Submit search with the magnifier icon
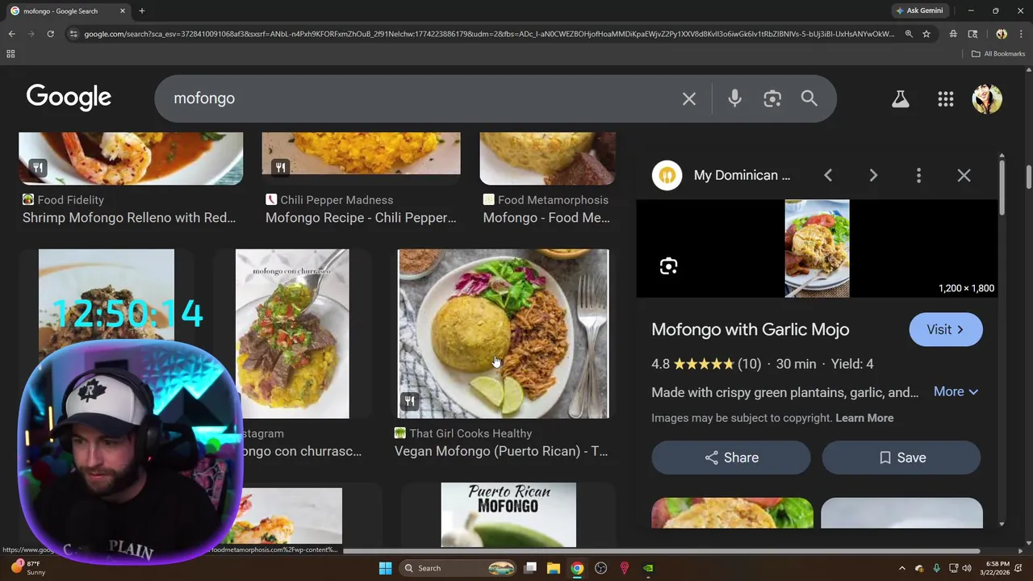The width and height of the screenshot is (1033, 581). point(809,98)
